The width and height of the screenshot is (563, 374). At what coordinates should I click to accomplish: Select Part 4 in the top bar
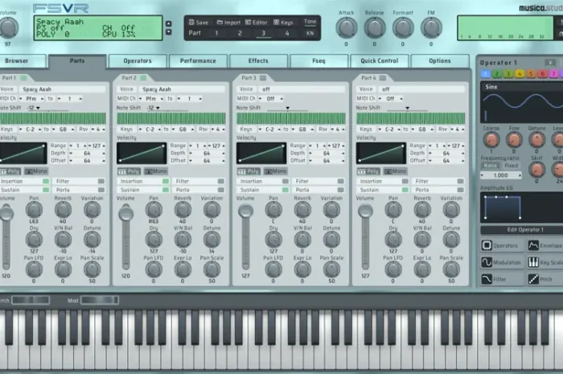point(287,33)
